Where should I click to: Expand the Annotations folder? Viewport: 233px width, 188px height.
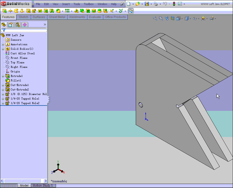[3, 44]
